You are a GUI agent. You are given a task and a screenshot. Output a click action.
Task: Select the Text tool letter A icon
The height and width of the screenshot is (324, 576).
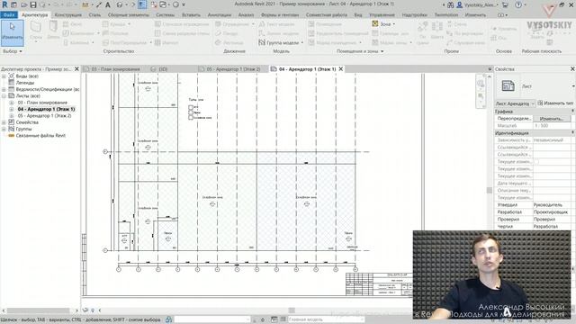click(x=108, y=4)
